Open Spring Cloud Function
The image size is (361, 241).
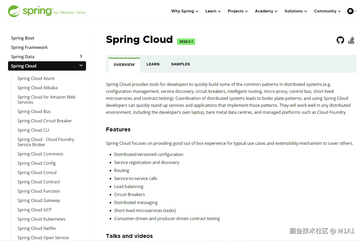[x=39, y=191]
